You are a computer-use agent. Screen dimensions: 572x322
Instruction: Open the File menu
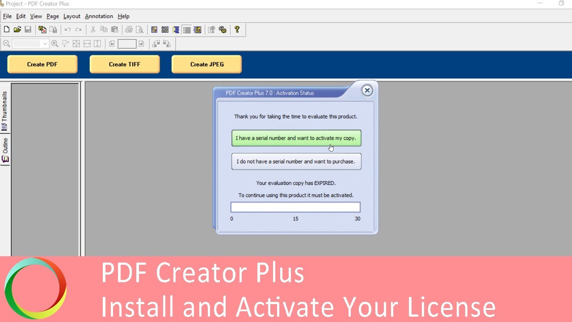7,16
